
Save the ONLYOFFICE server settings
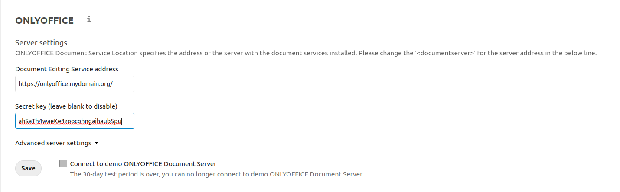pos(28,168)
